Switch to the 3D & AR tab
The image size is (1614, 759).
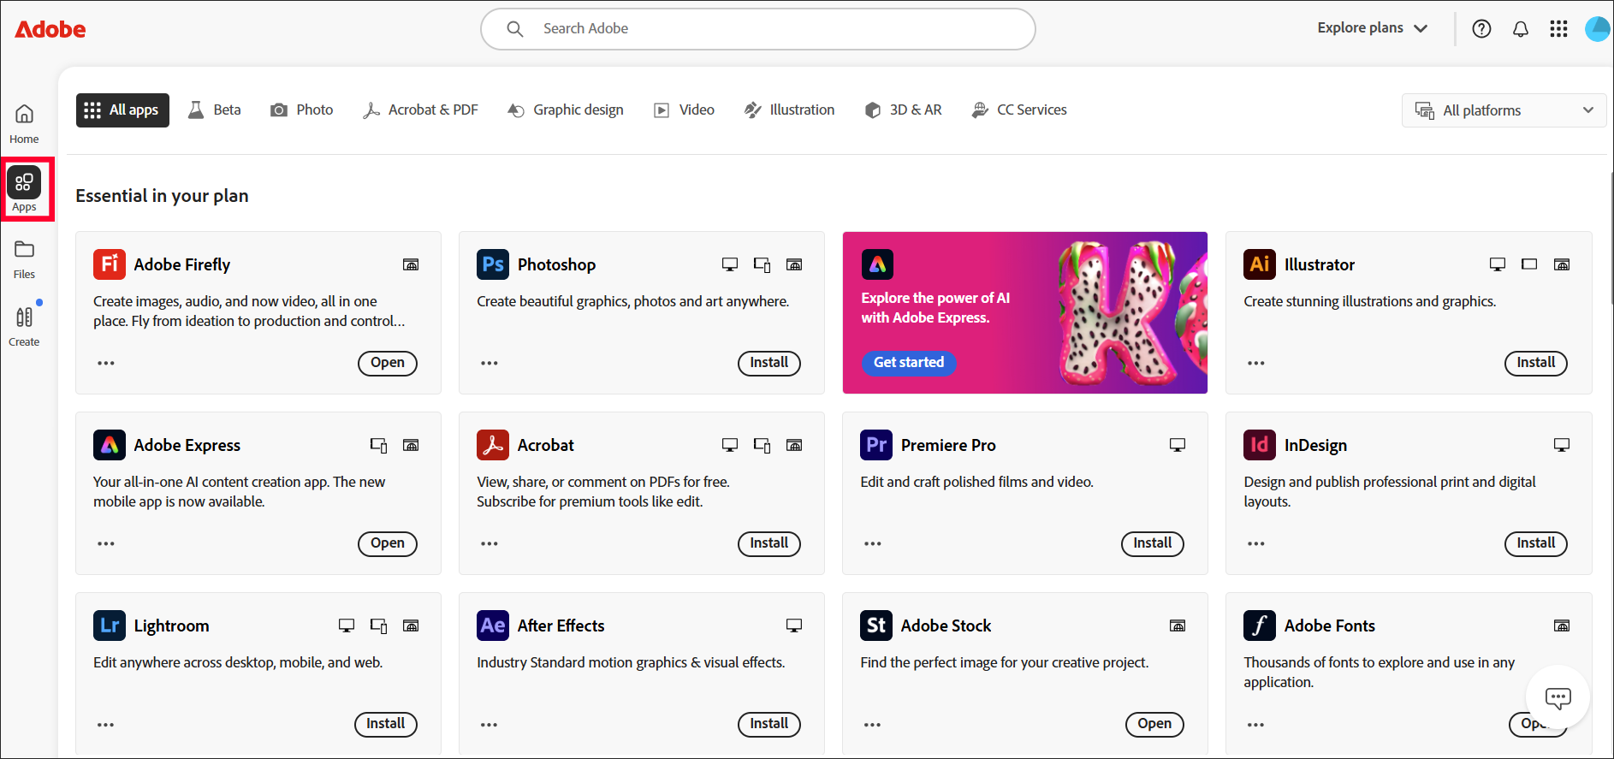click(x=904, y=110)
